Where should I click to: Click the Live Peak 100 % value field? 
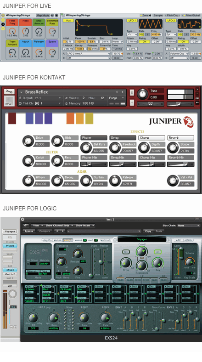click(80, 42)
